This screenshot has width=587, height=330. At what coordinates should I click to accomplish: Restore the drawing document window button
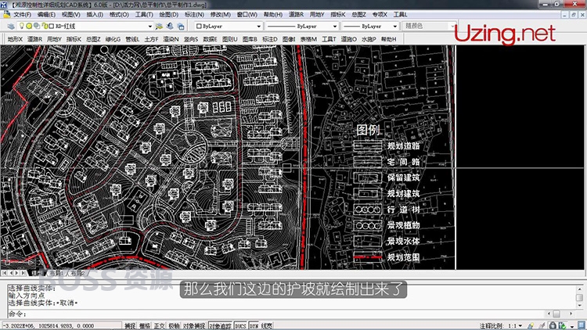tap(574, 15)
